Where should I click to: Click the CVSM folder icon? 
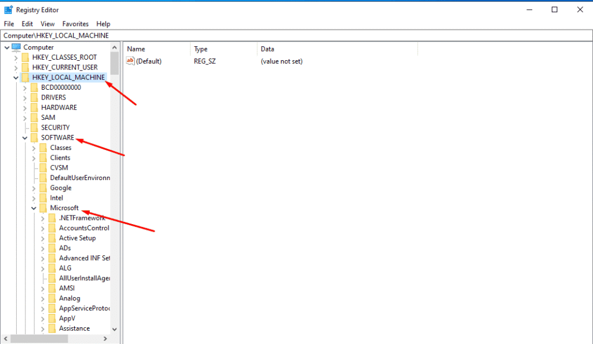point(43,167)
